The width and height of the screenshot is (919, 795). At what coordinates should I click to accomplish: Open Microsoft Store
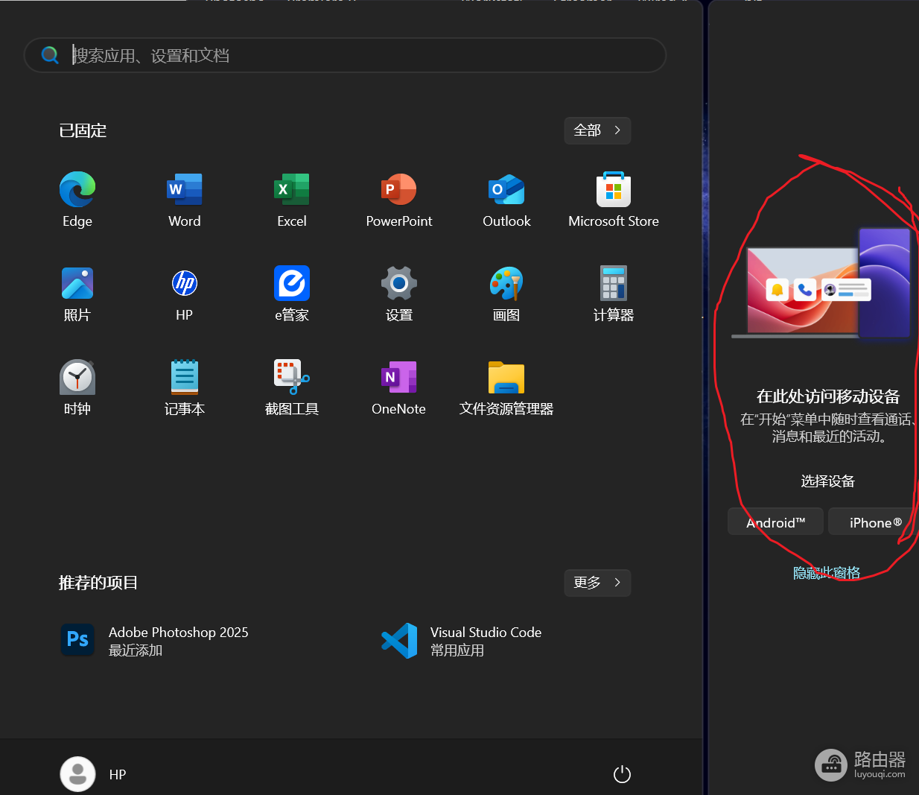click(x=614, y=189)
